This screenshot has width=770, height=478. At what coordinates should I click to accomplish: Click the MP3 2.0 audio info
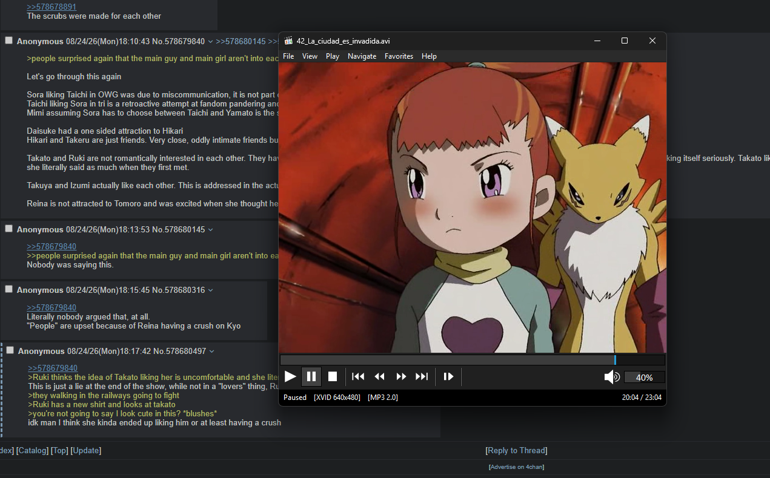click(x=383, y=398)
